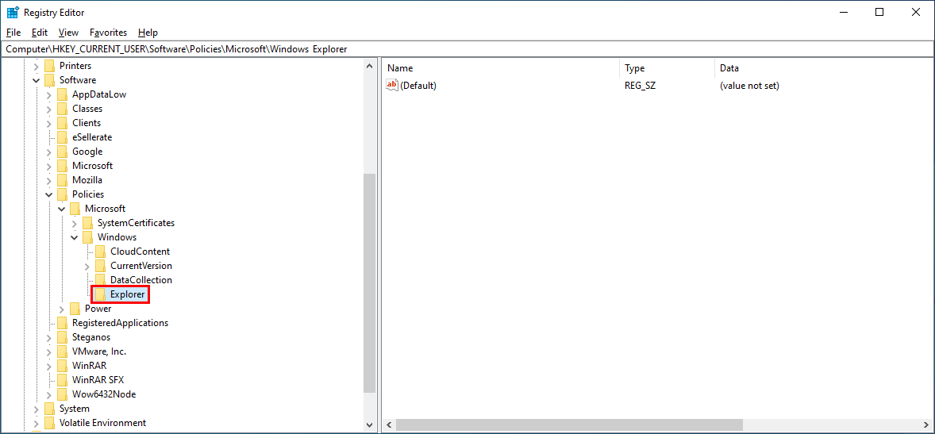Click the Volatile Environment folder icon
935x434 pixels.
click(49, 423)
